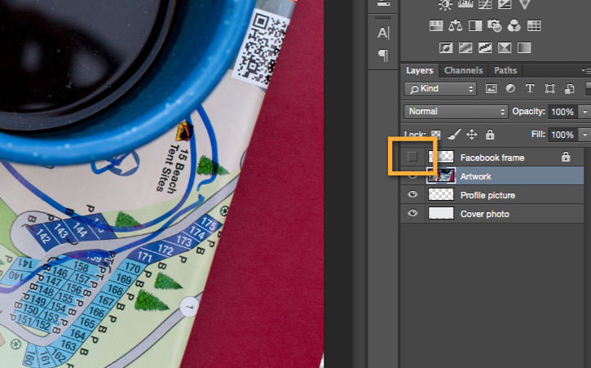Add a Gradient Map adjustment
This screenshot has height=368, width=591.
coord(524,48)
